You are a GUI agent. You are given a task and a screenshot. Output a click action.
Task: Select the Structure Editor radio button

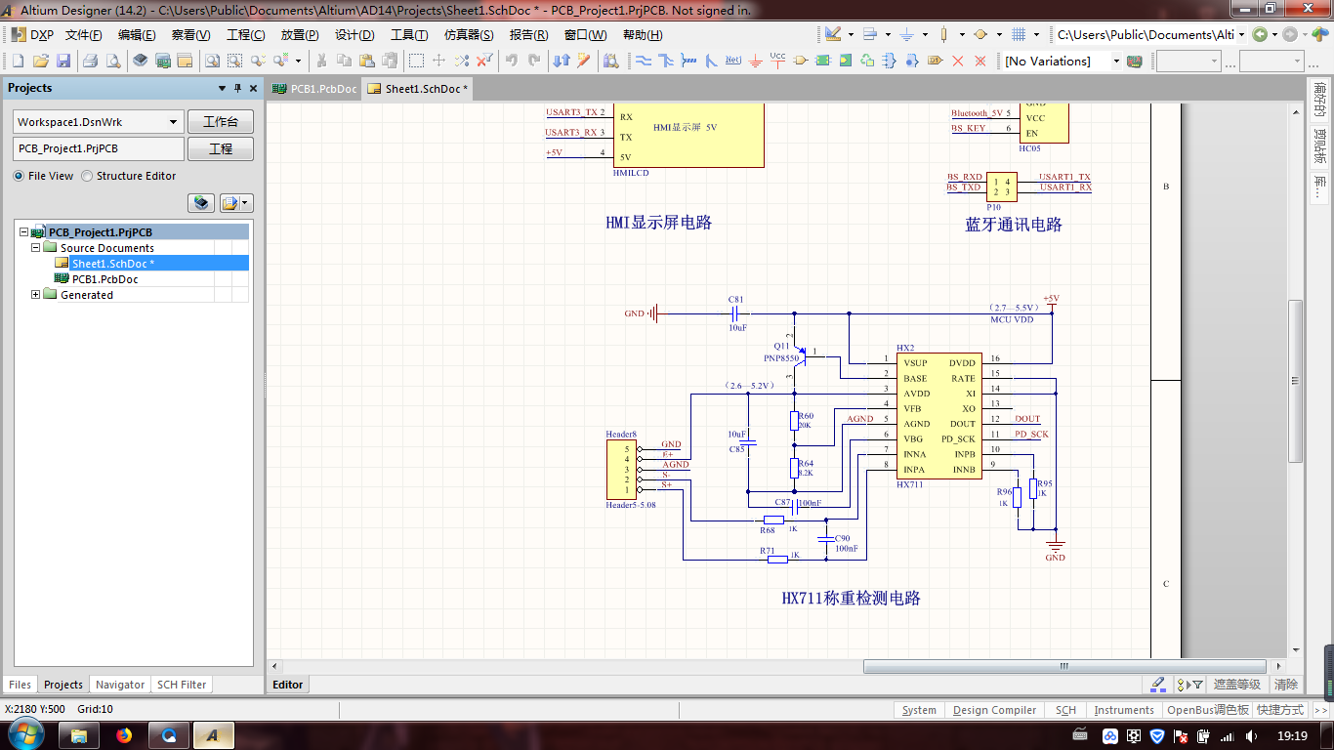tap(88, 176)
